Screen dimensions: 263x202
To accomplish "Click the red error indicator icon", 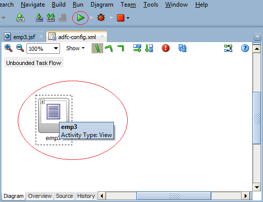I will [x=165, y=48].
